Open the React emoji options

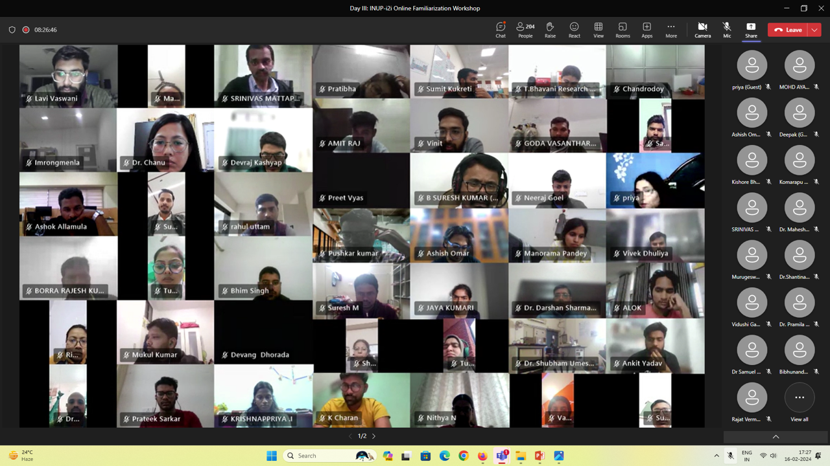(x=574, y=30)
